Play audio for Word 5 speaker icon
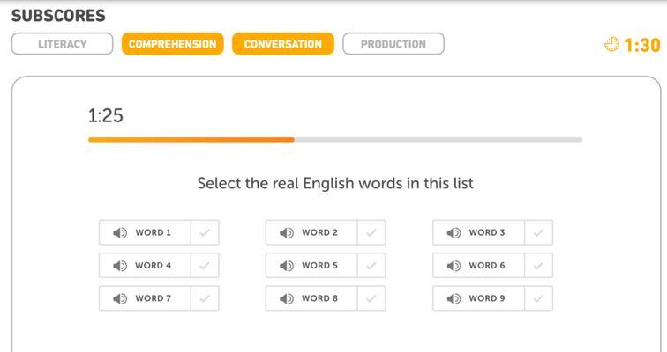This screenshot has width=667, height=352. coord(287,266)
